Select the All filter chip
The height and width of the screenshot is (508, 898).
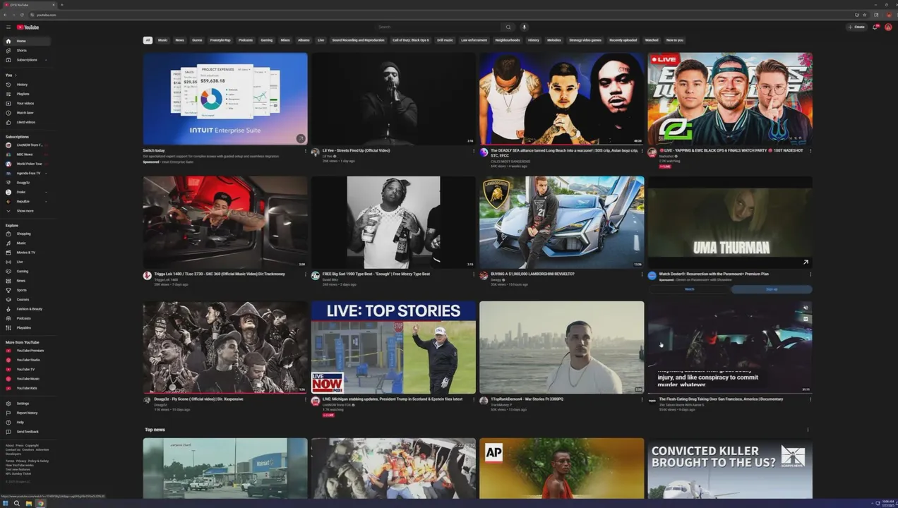148,40
